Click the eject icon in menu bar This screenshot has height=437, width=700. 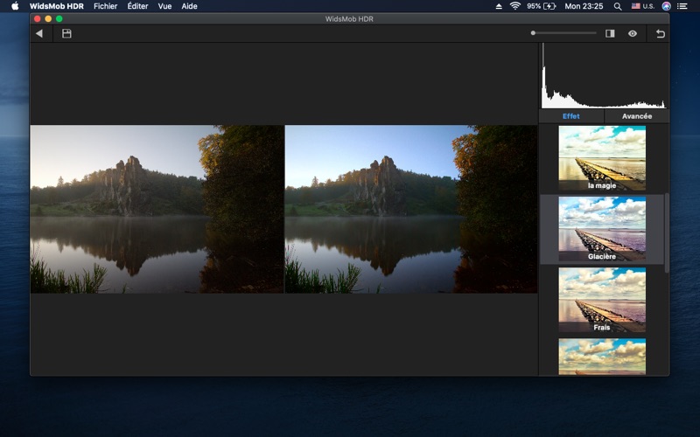(x=499, y=6)
